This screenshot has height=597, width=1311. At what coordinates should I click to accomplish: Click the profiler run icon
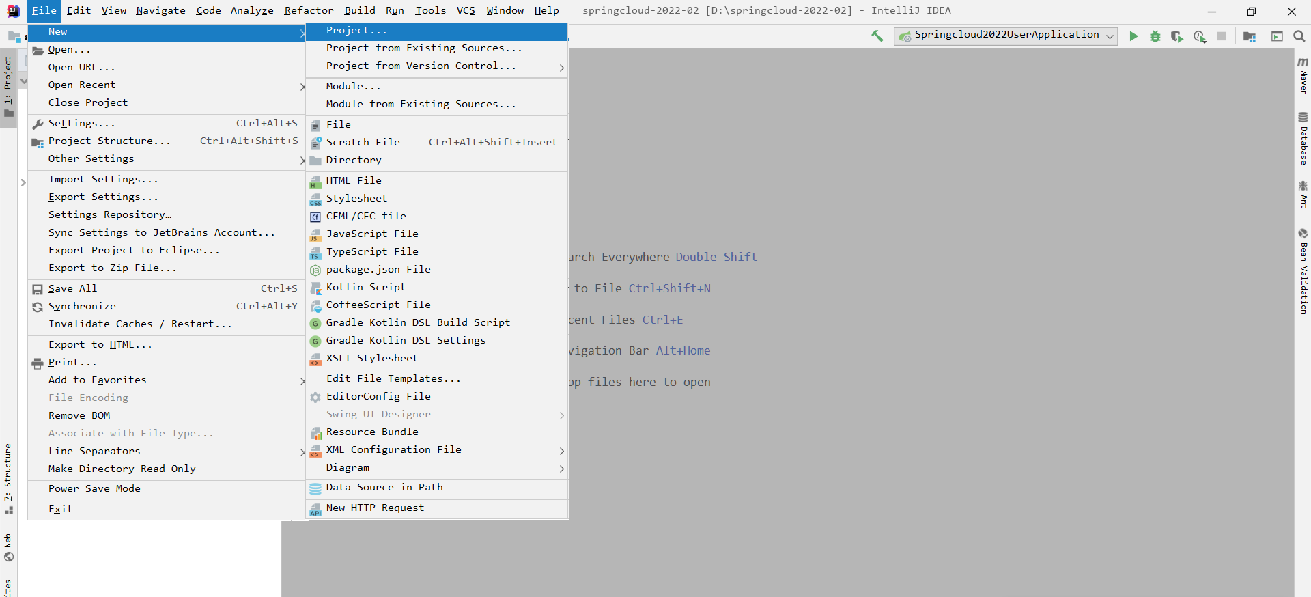[x=1200, y=36]
